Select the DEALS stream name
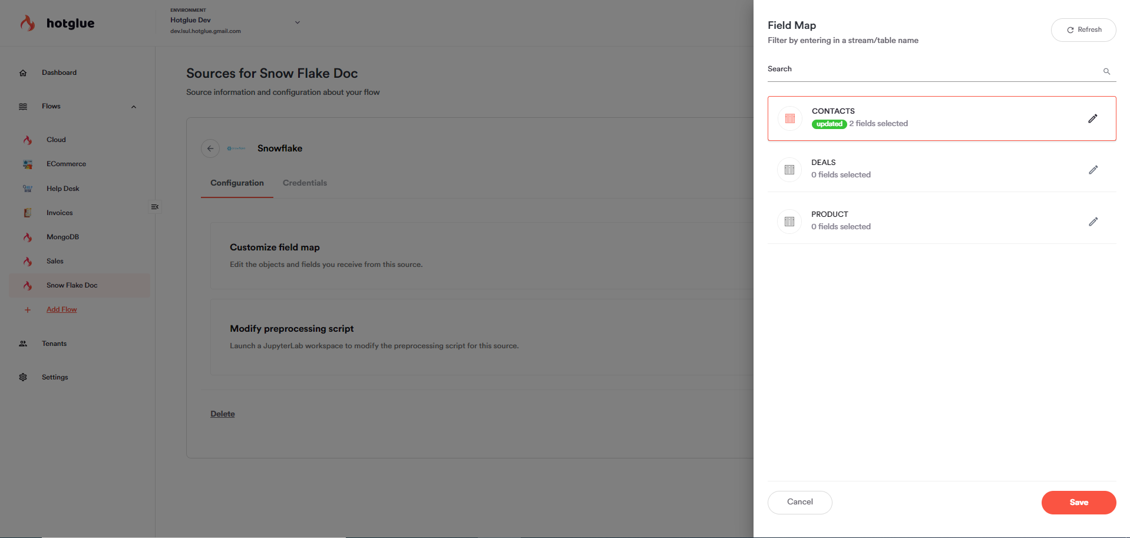Image resolution: width=1130 pixels, height=538 pixels. pyautogui.click(x=823, y=162)
